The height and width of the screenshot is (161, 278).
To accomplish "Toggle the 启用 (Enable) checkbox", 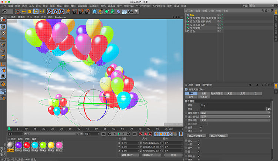I will (x=201, y=127).
